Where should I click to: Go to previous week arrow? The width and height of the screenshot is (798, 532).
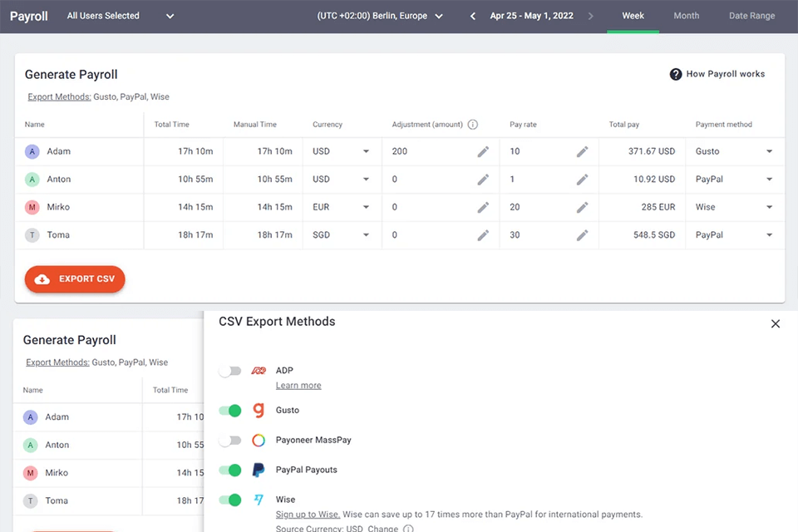click(x=473, y=16)
